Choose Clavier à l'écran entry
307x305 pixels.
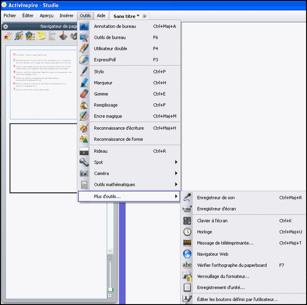click(x=244, y=221)
